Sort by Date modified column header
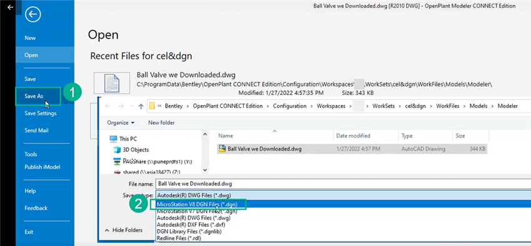531x246 pixels. click(x=353, y=136)
